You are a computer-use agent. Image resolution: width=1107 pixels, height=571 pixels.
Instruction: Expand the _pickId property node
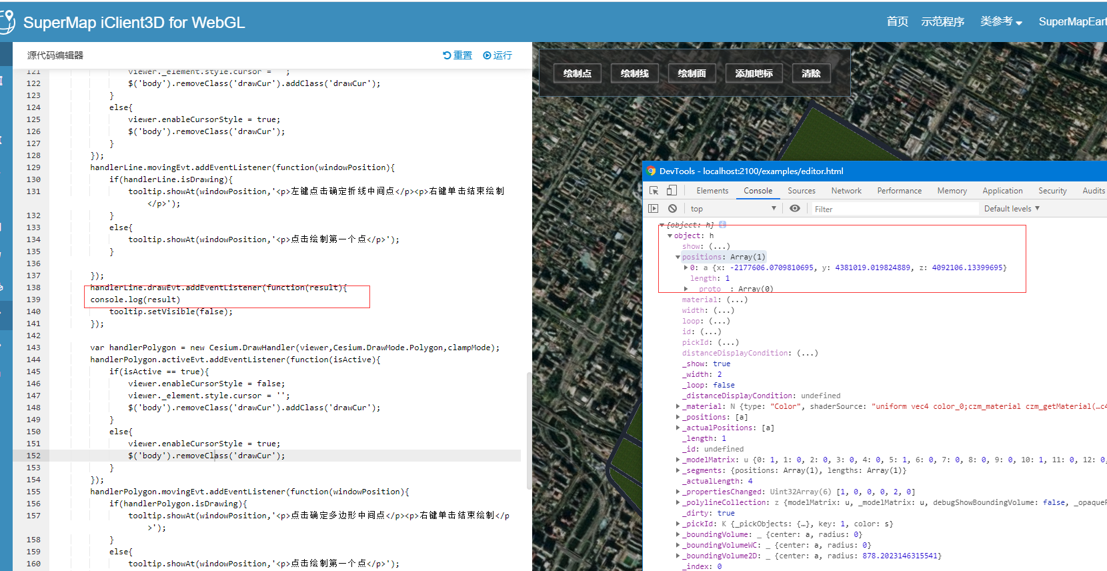tap(678, 524)
